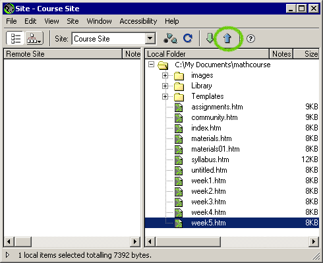323x263 pixels.
Task: Click the Site Map view button
Action: (x=34, y=38)
